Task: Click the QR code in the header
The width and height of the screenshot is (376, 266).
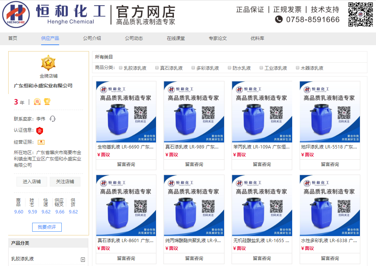Action: [x=360, y=14]
